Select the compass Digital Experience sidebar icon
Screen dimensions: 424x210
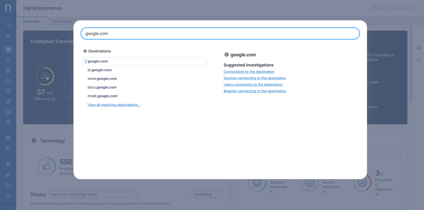[x=8, y=49]
